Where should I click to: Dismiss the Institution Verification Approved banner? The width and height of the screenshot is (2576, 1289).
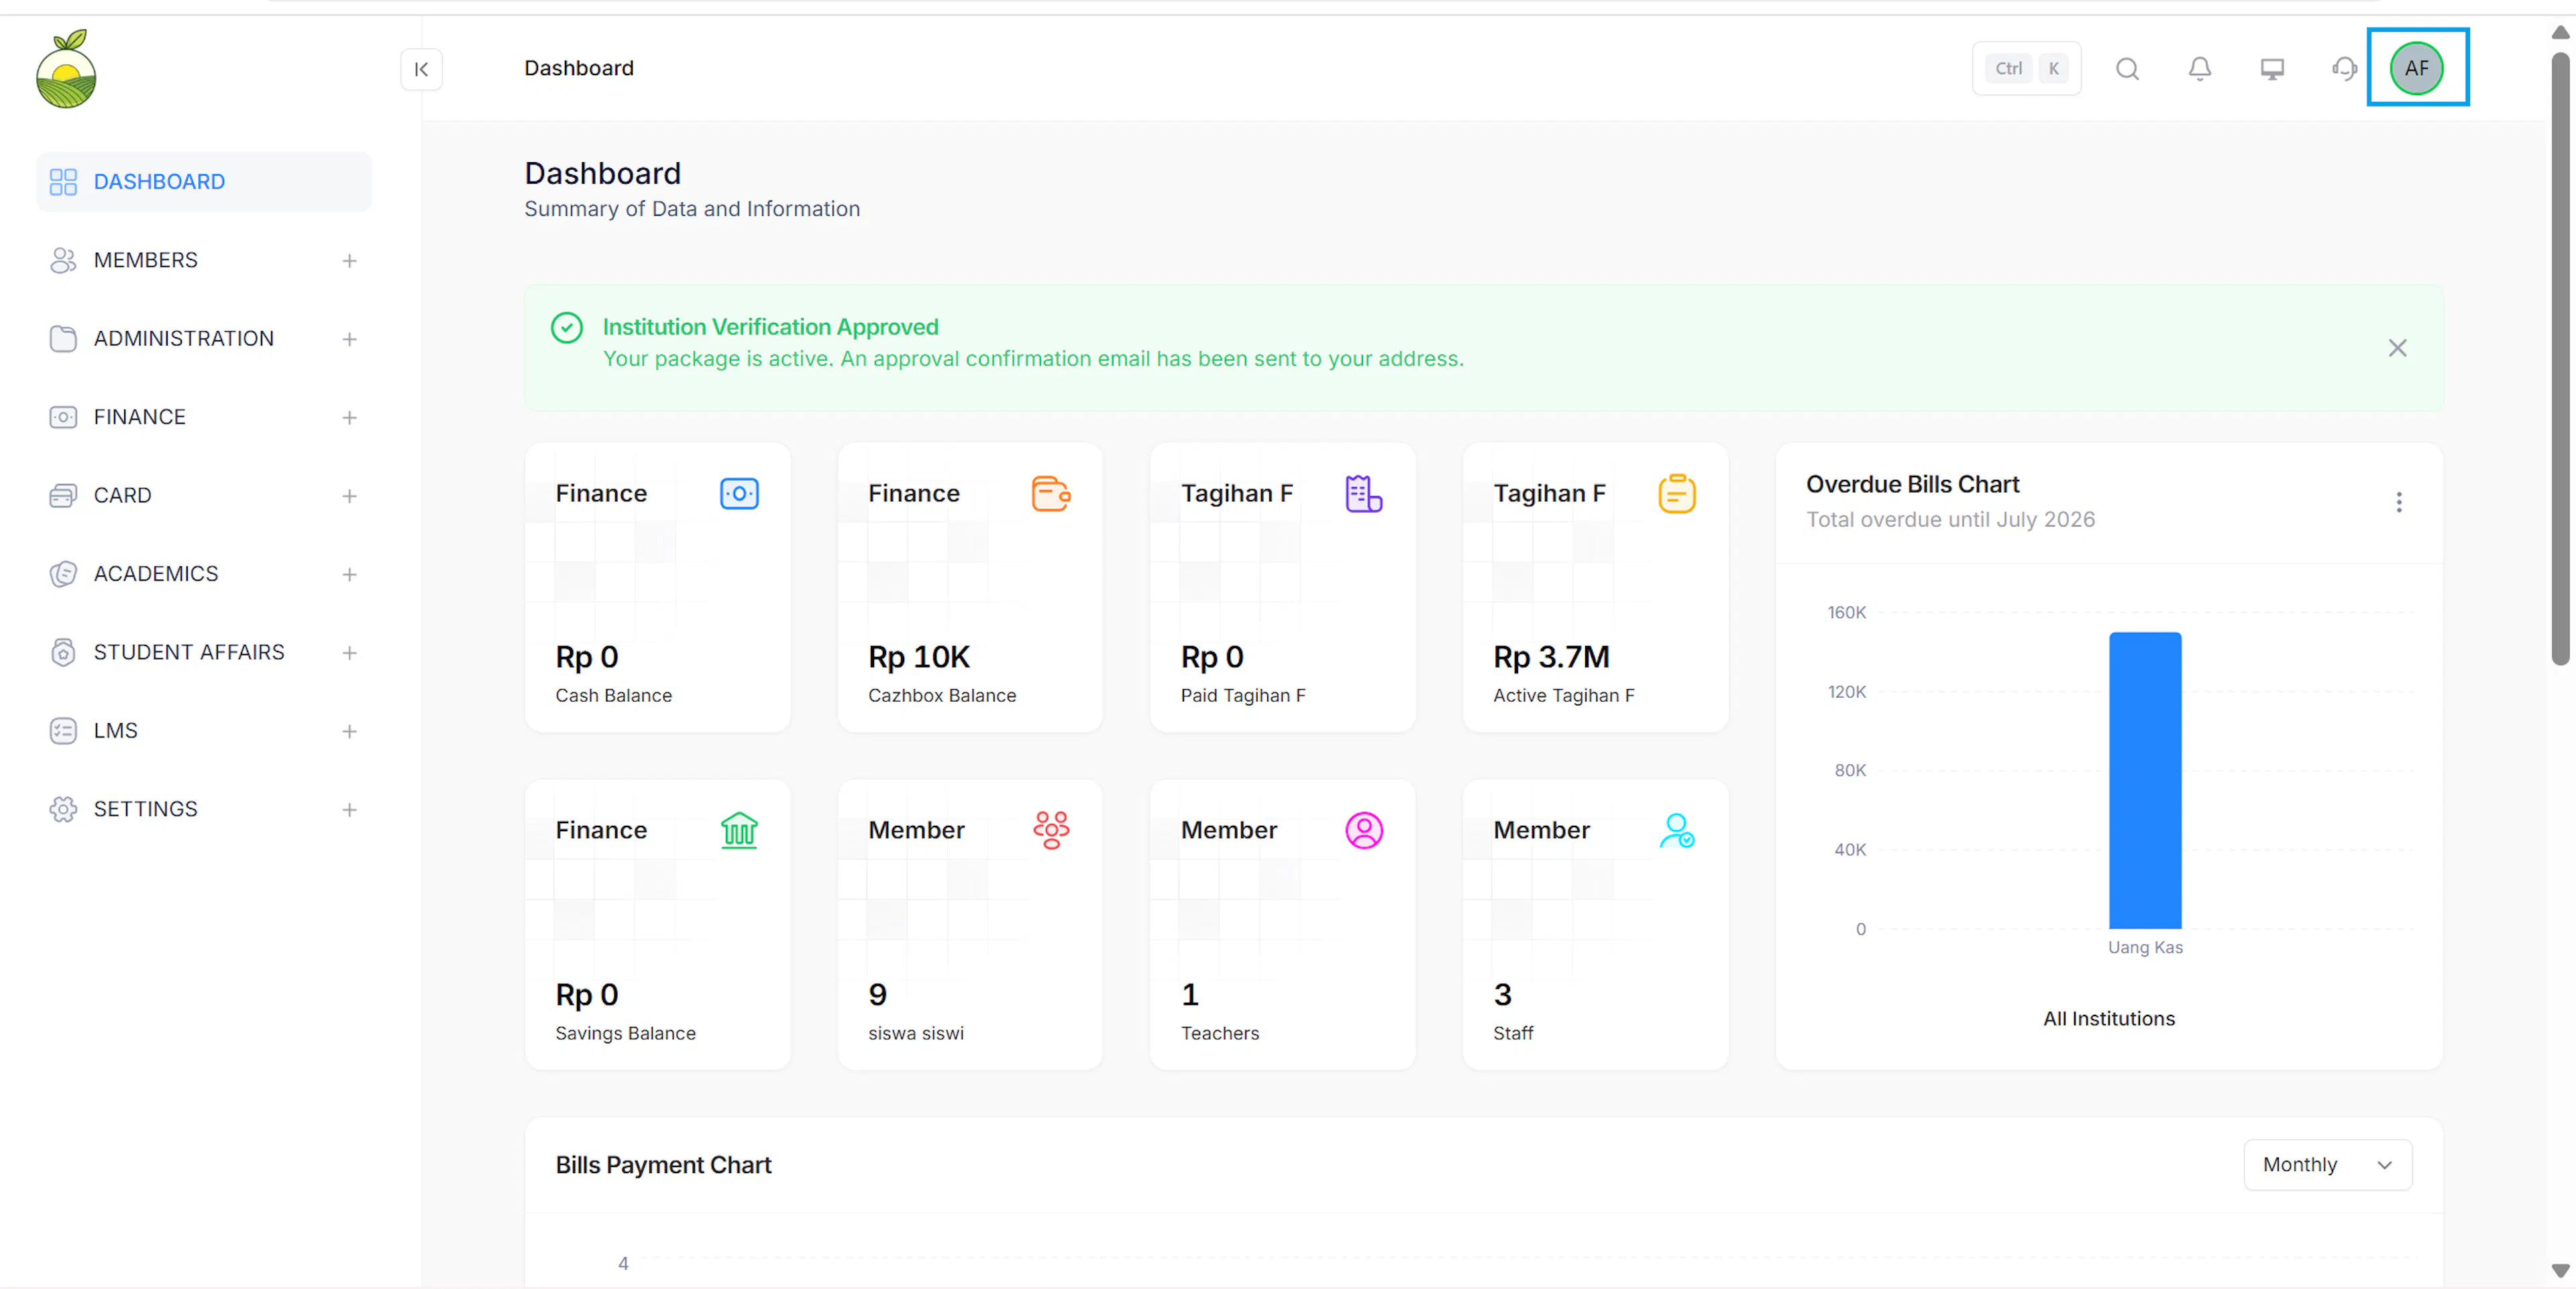(2397, 348)
